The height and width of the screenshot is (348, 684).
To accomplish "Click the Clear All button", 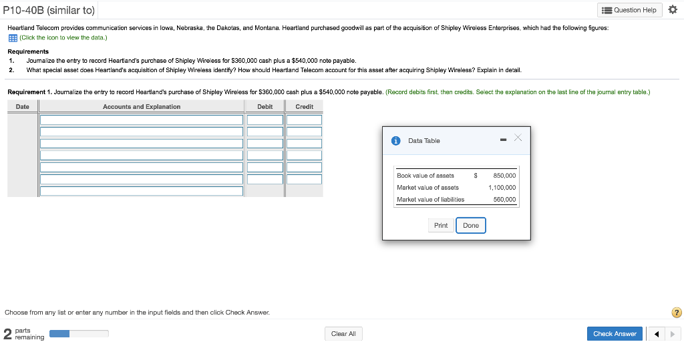I will [x=343, y=333].
